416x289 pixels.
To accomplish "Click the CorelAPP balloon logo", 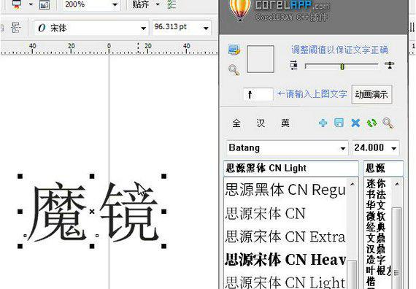I will 240,9.
